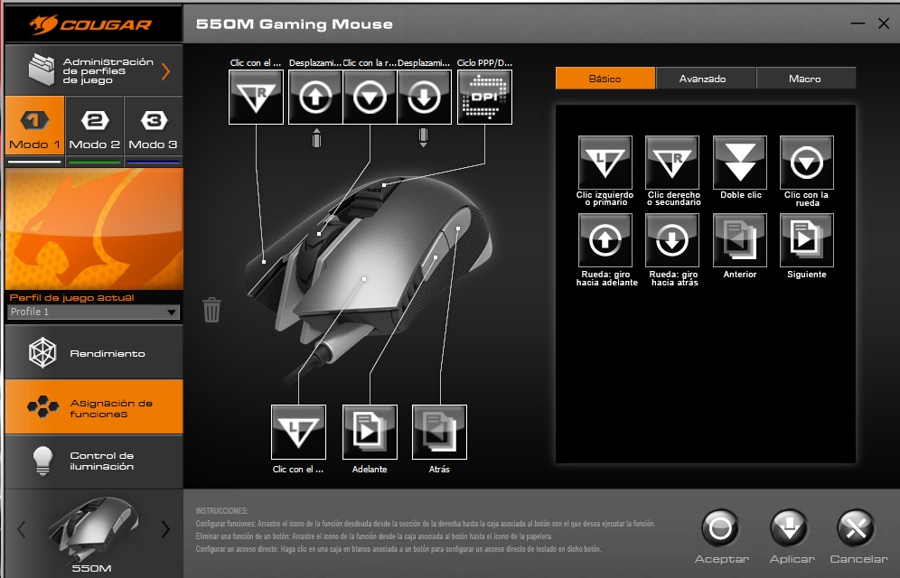Image resolution: width=900 pixels, height=578 pixels.
Task: Click the Siguiente function icon
Action: (x=806, y=240)
